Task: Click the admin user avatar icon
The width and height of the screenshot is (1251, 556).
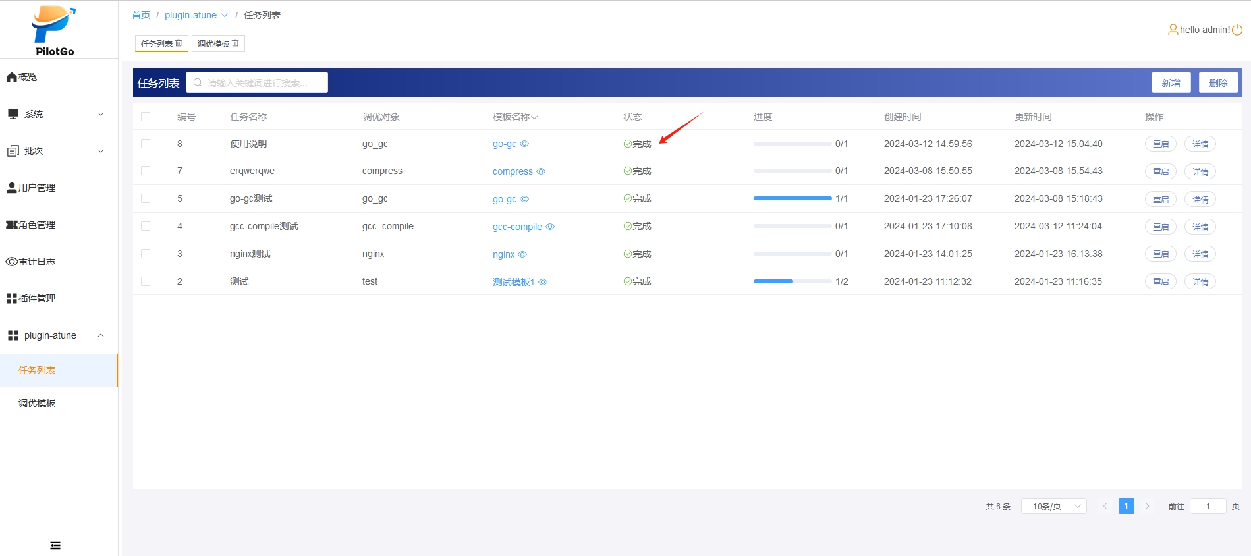Action: [x=1173, y=30]
